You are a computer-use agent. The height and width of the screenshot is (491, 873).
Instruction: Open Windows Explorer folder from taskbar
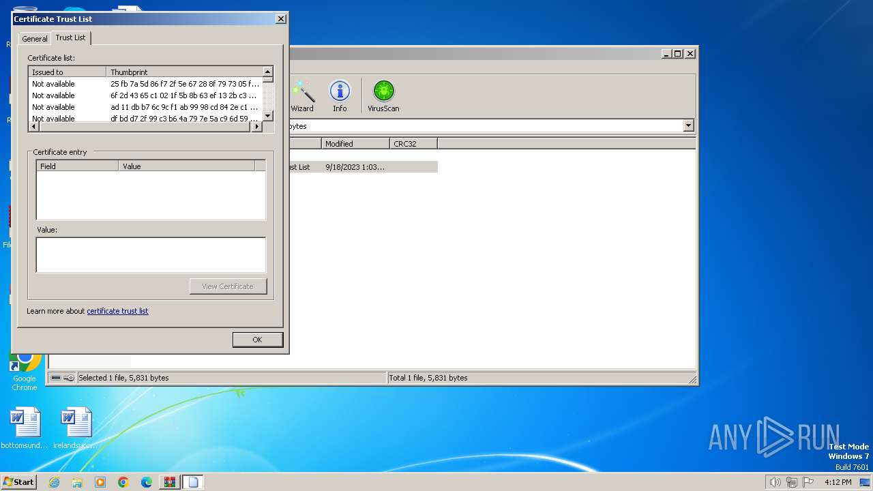(x=77, y=482)
